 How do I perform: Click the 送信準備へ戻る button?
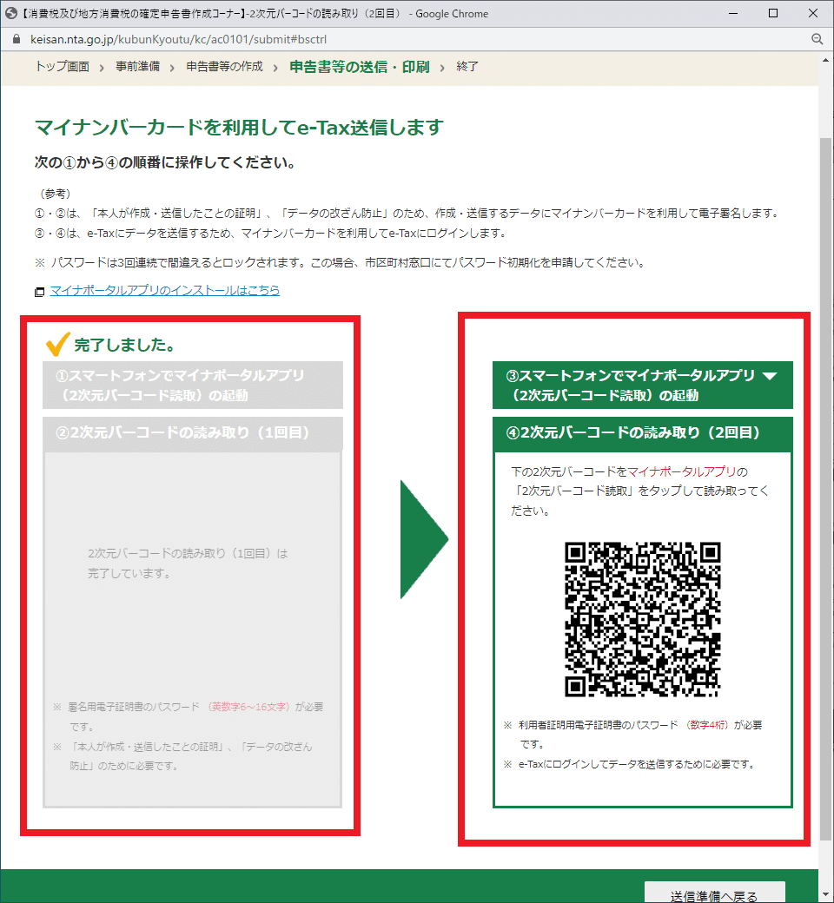[714, 893]
